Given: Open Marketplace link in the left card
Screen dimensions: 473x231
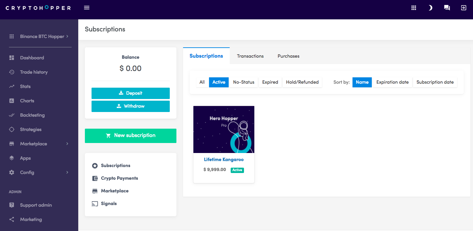Looking at the screenshot, I should tap(115, 191).
